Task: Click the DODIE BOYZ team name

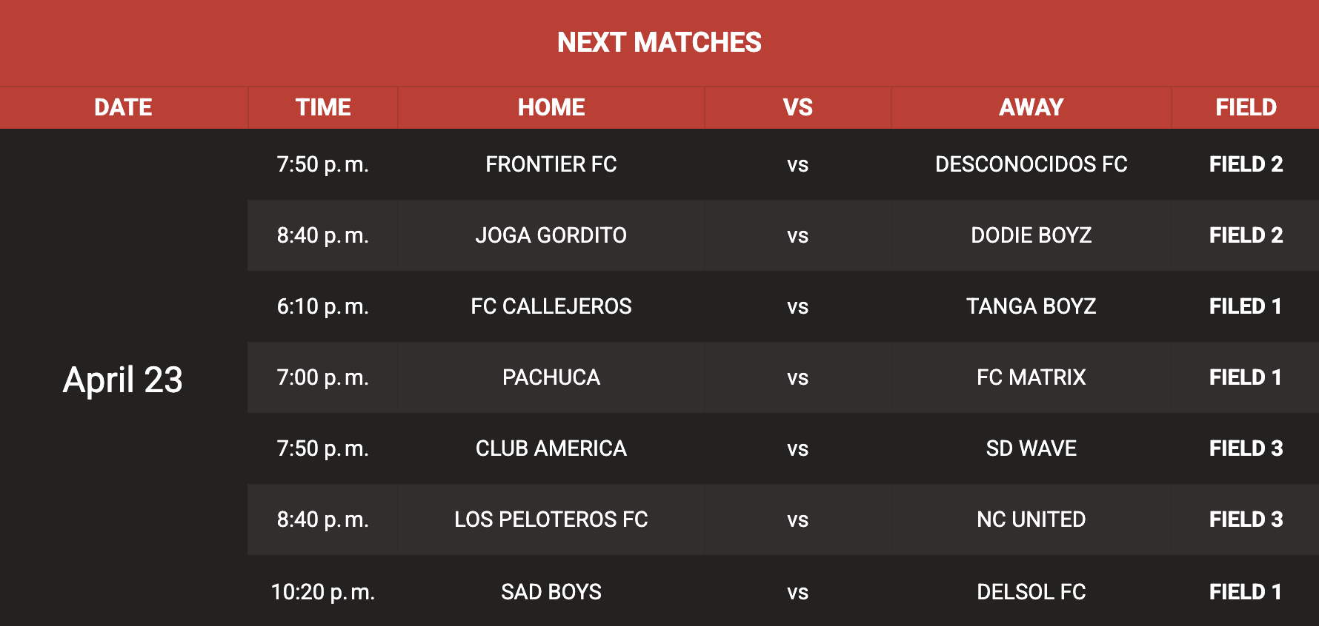Action: (x=1031, y=235)
